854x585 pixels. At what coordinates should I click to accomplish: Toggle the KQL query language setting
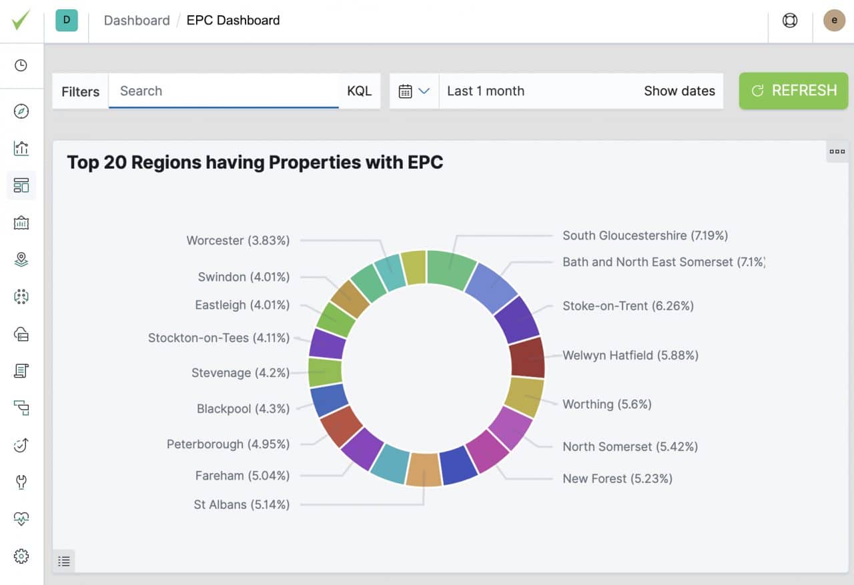point(360,91)
